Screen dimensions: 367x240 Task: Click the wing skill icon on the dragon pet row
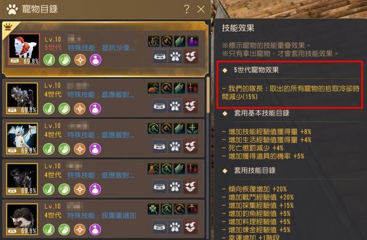[180, 128]
